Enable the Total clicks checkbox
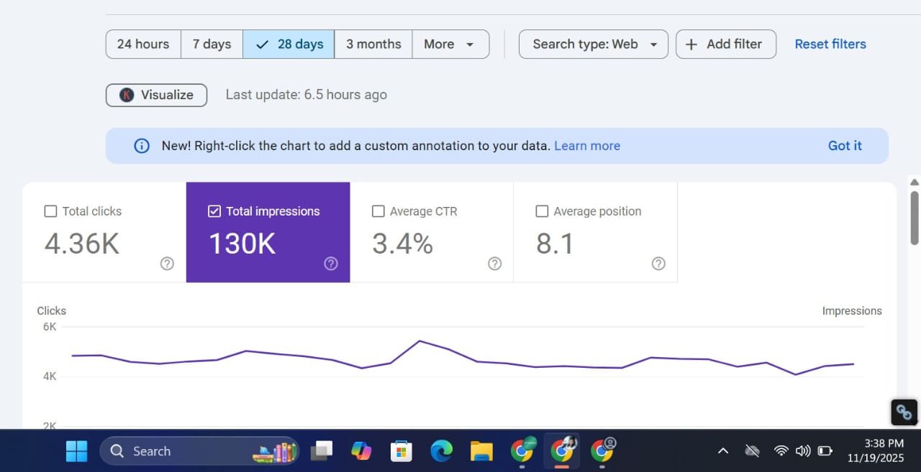The height and width of the screenshot is (472, 921). coord(50,211)
